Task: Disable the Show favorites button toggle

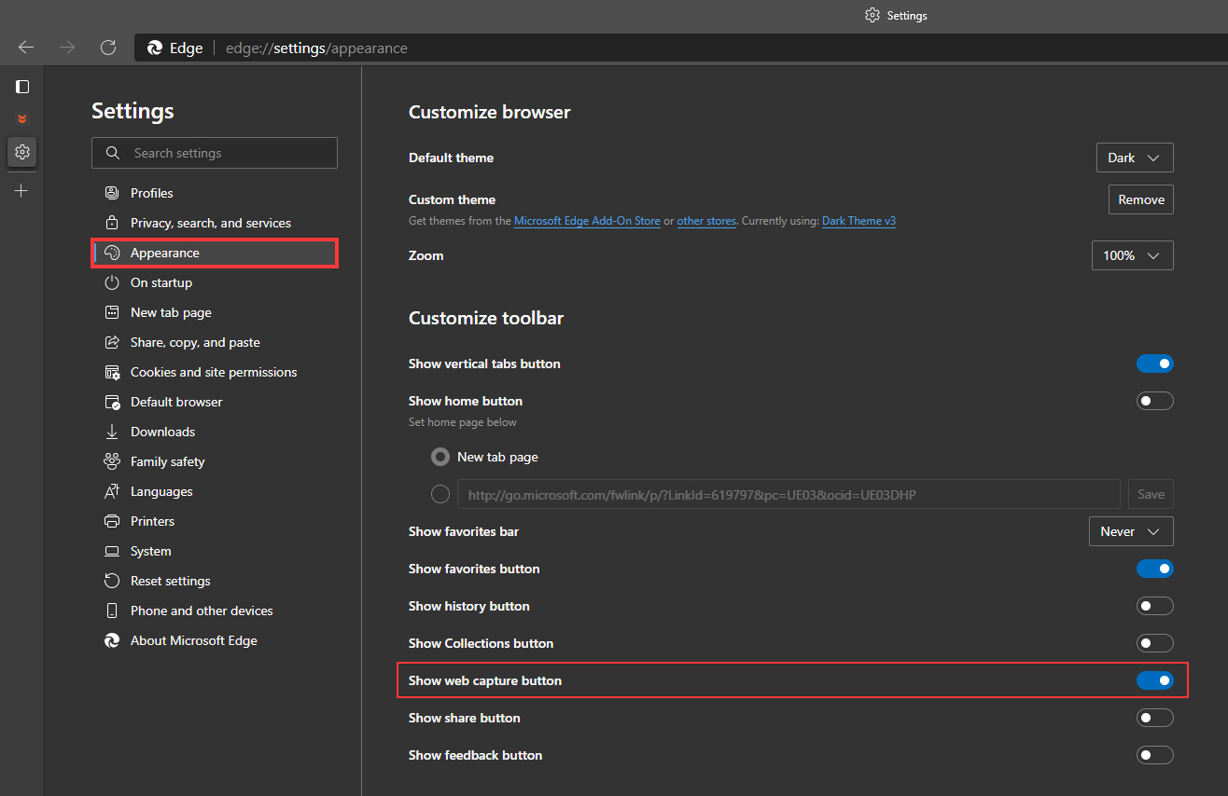Action: (1154, 569)
